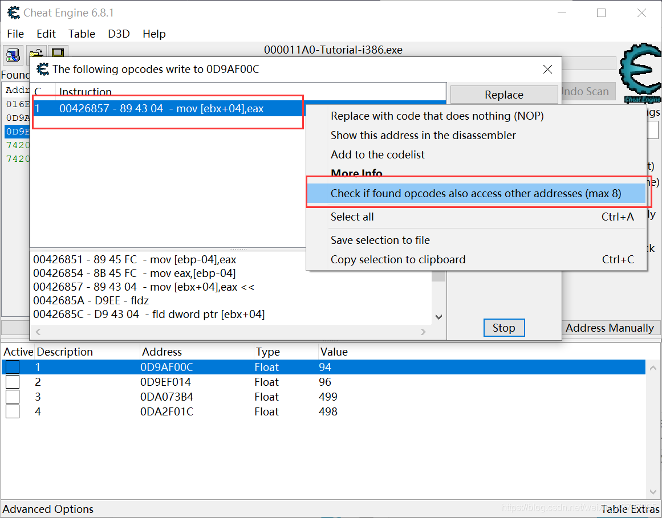Click the Value column header
The width and height of the screenshot is (662, 518).
point(334,352)
